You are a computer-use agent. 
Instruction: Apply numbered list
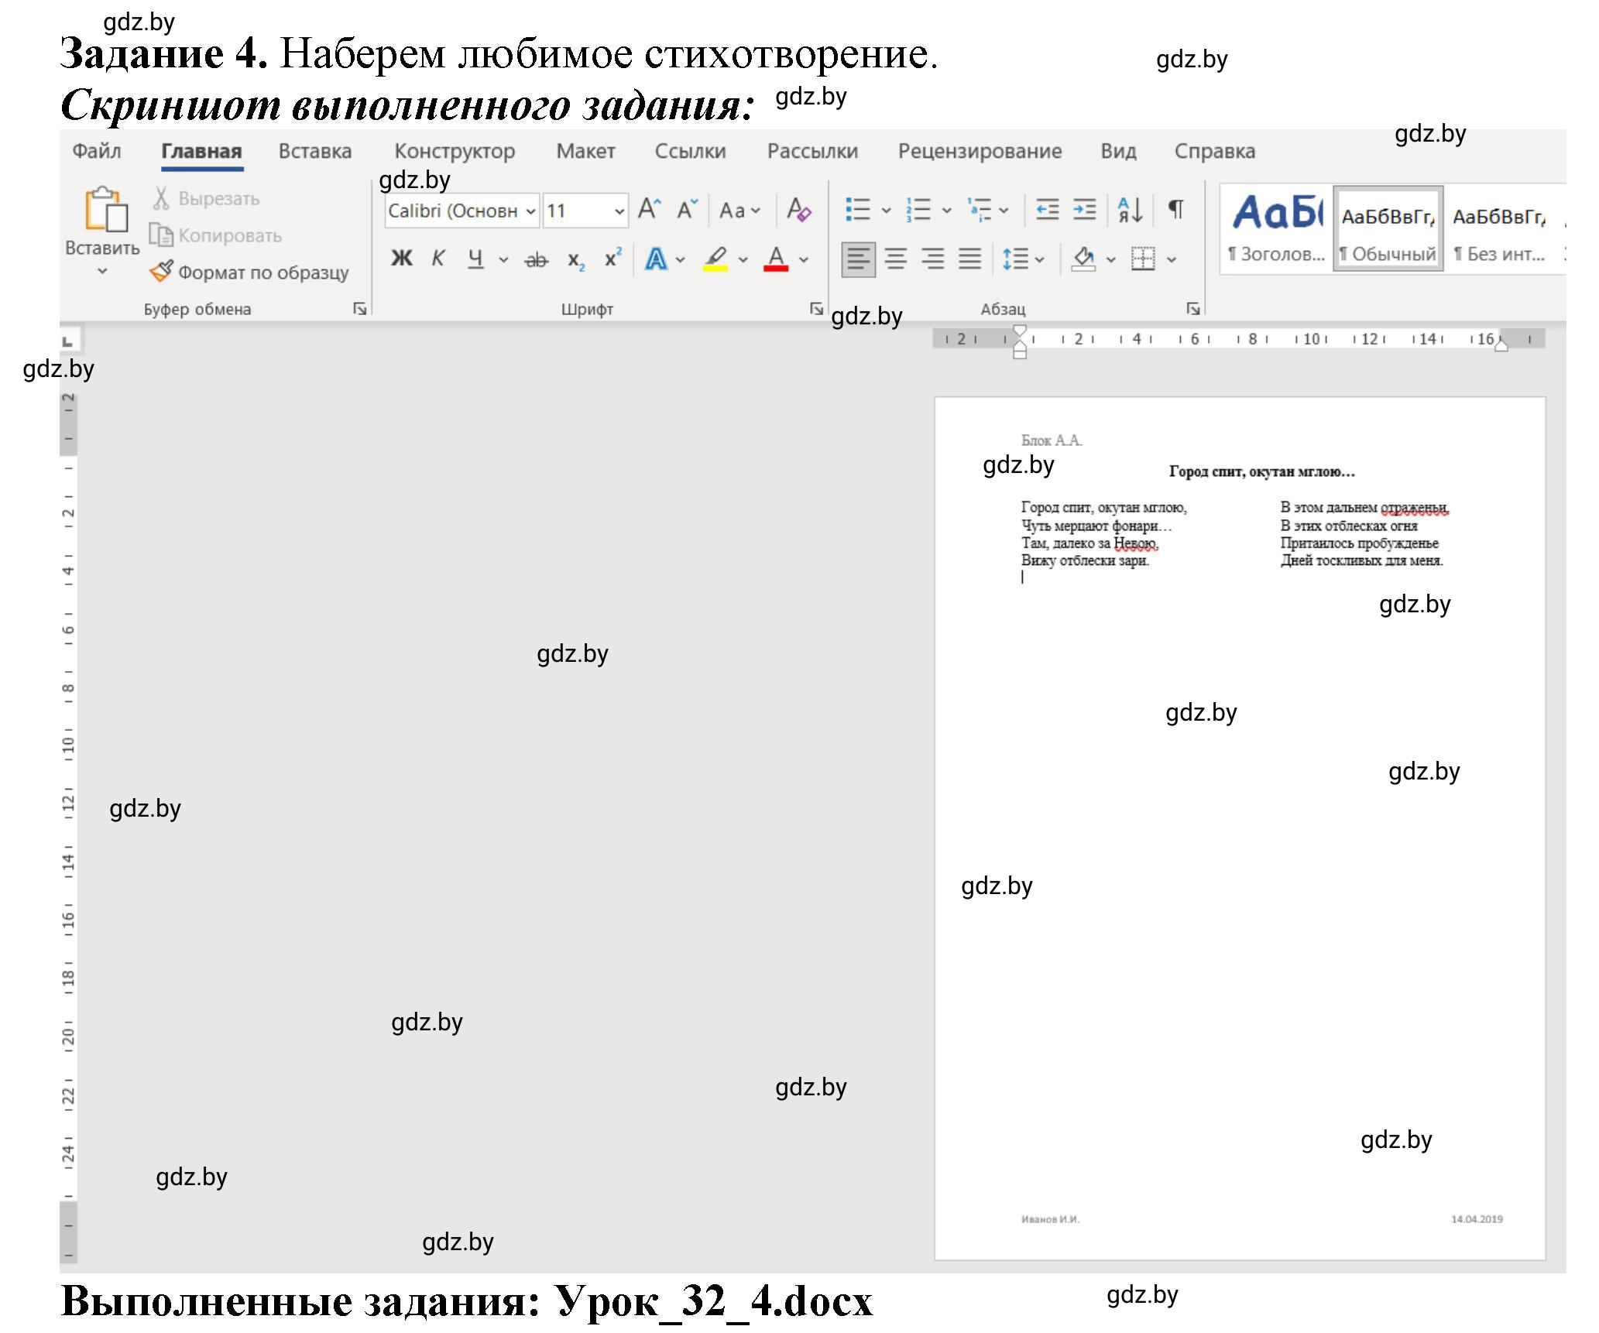(918, 210)
